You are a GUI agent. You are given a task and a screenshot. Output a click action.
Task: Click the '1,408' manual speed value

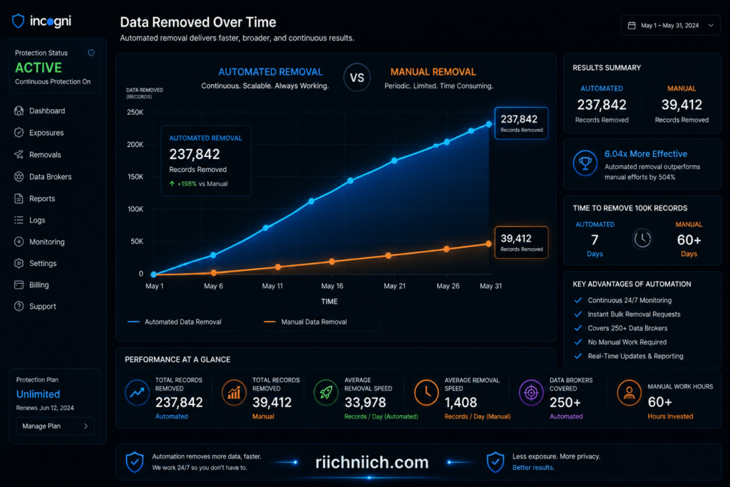point(461,402)
